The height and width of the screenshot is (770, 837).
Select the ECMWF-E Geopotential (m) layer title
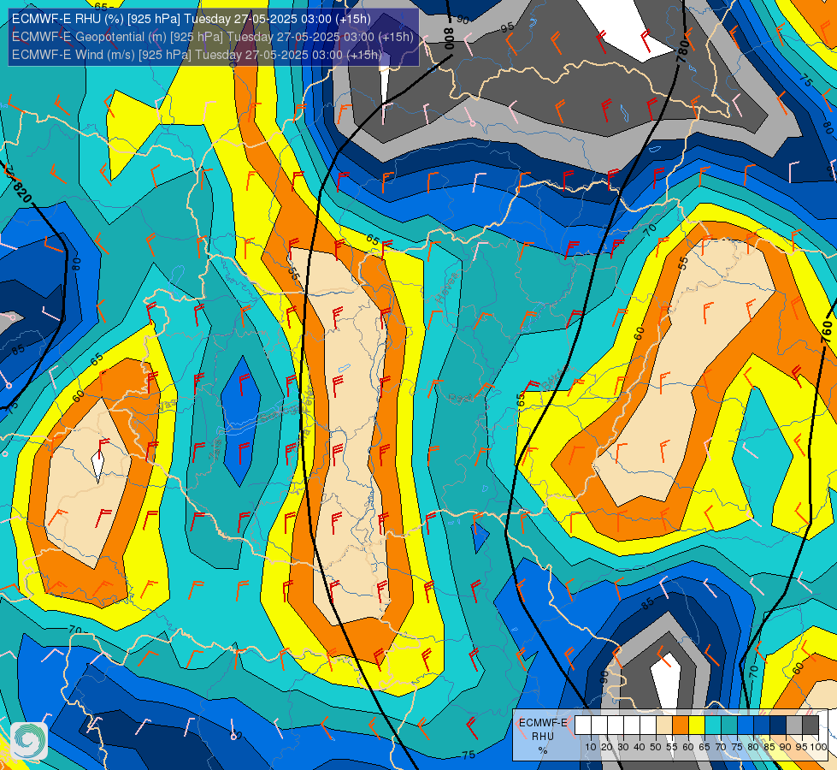click(x=212, y=37)
